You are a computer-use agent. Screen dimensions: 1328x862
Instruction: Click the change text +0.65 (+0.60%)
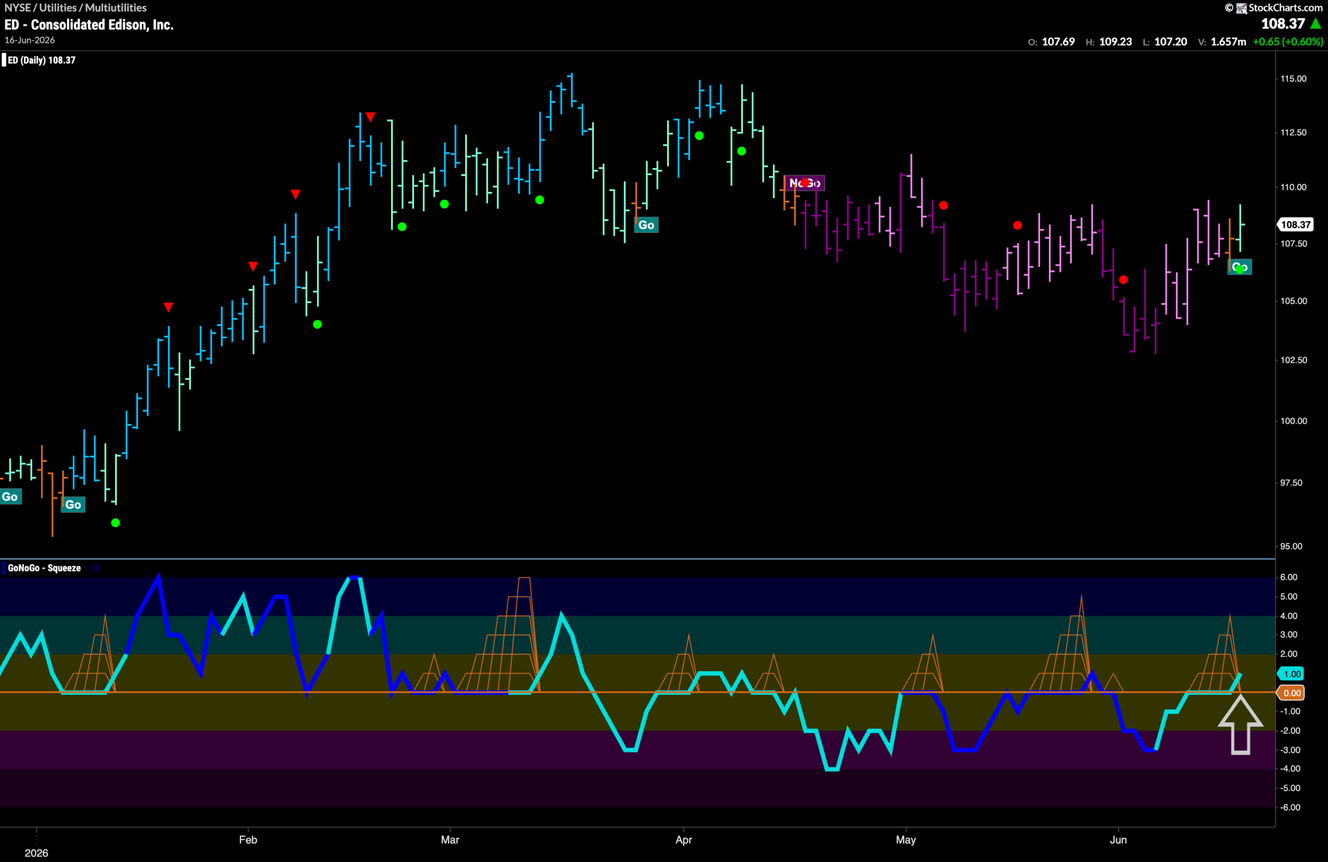pos(1288,42)
